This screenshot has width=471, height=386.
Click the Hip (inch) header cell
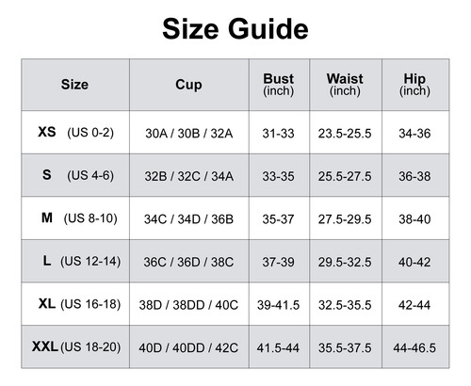click(415, 85)
